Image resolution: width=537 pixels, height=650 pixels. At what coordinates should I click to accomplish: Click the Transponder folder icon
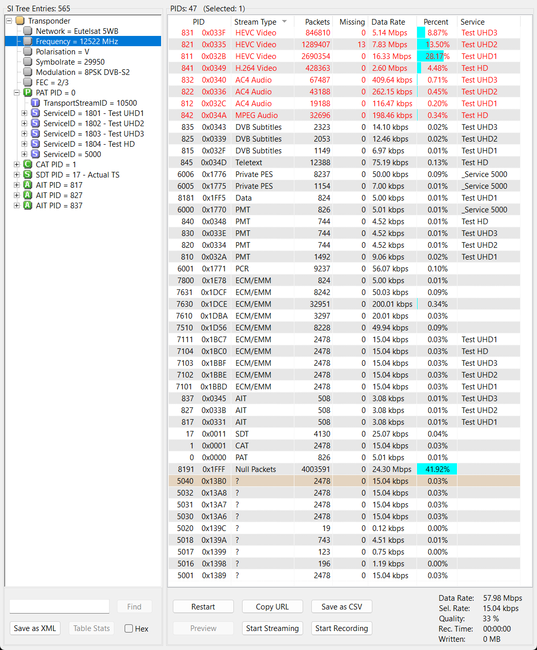pyautogui.click(x=20, y=21)
